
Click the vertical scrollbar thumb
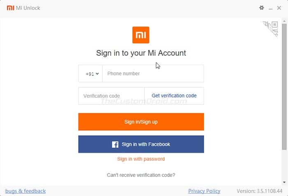tap(284, 87)
